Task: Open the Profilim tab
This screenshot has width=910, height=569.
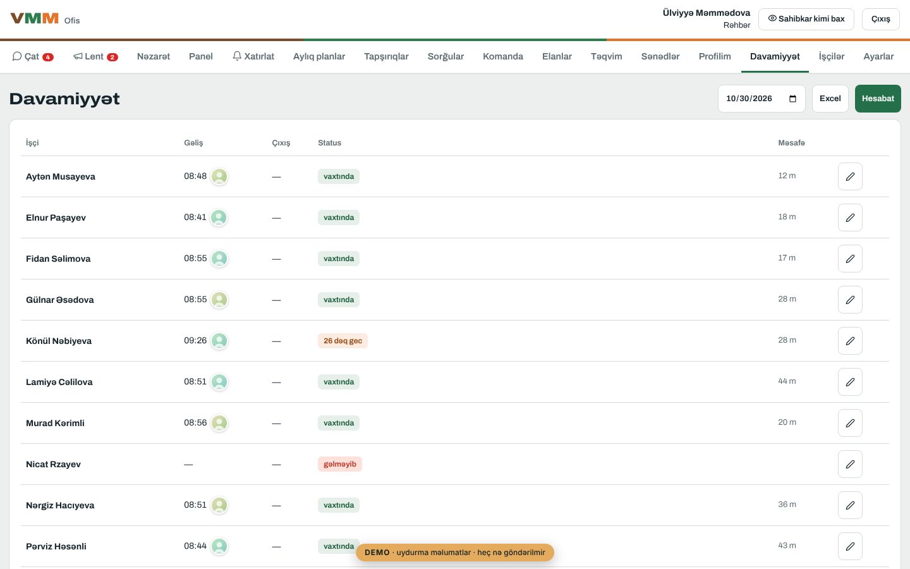Action: 715,56
